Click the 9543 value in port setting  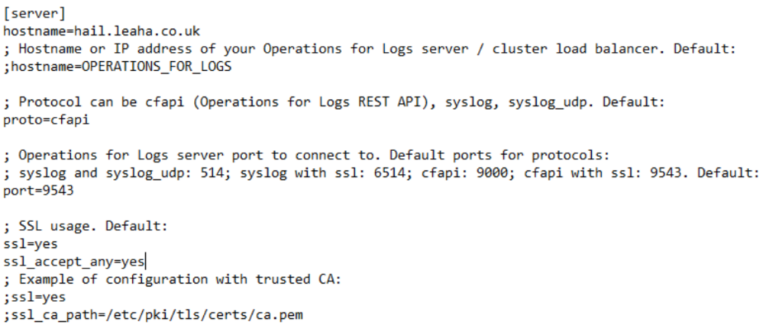pyautogui.click(x=58, y=191)
